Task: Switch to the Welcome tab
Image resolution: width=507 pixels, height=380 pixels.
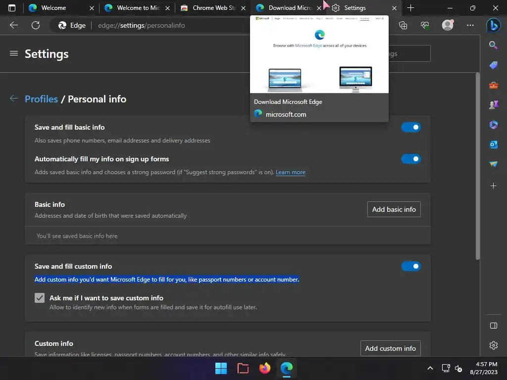Action: (x=61, y=8)
